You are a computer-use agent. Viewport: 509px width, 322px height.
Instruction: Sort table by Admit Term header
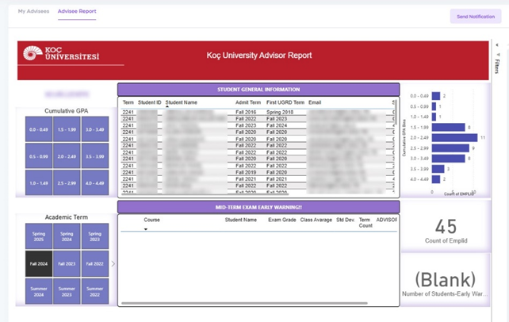coord(248,102)
